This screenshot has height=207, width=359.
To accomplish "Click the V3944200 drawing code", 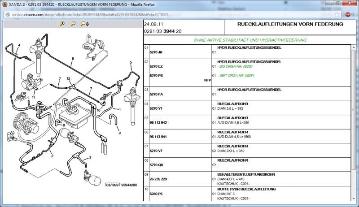I will (x=129, y=185).
